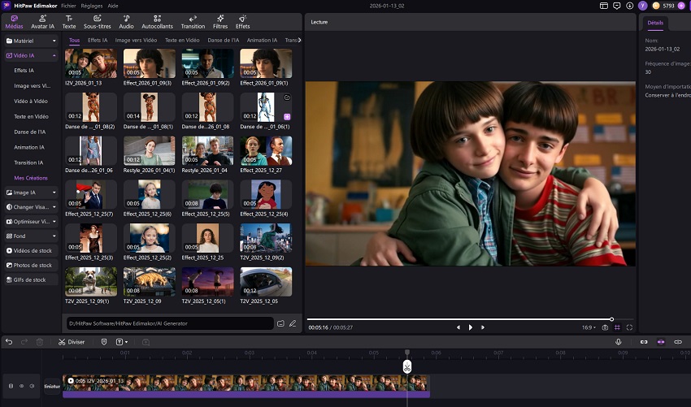Select the Restyle_2026_01_04 thumbnail
691x407 pixels.
pos(207,150)
